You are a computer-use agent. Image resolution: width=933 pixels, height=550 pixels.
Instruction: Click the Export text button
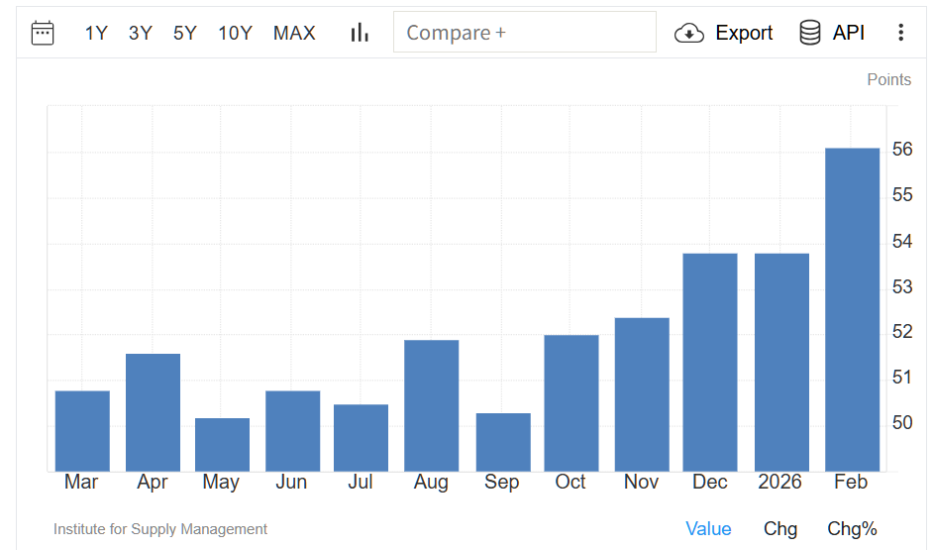tap(744, 33)
